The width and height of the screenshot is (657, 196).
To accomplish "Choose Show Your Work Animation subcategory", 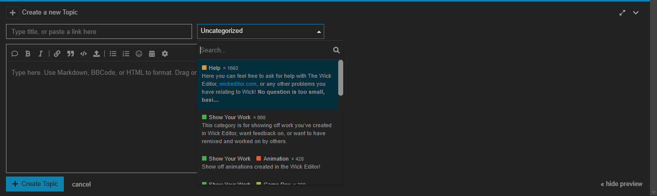I will point(267,163).
